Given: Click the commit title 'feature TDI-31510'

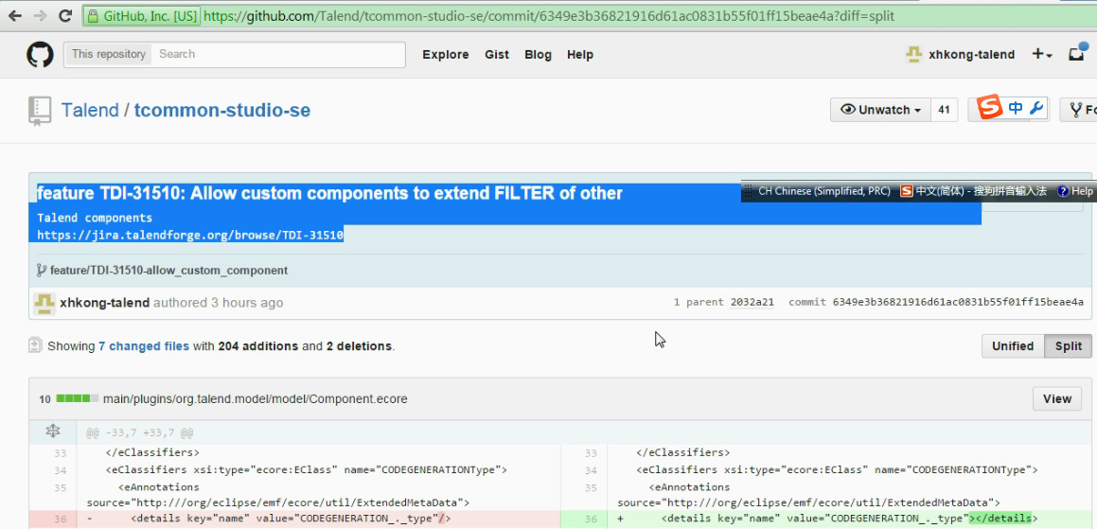Looking at the screenshot, I should (329, 193).
